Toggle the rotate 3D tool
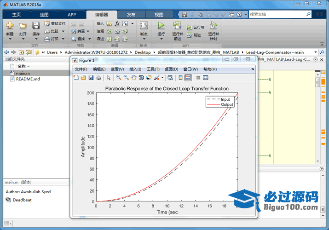 pos(141,78)
